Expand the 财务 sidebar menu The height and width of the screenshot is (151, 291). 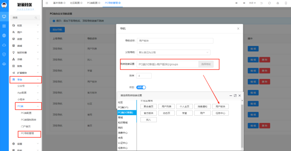[x=26, y=66]
